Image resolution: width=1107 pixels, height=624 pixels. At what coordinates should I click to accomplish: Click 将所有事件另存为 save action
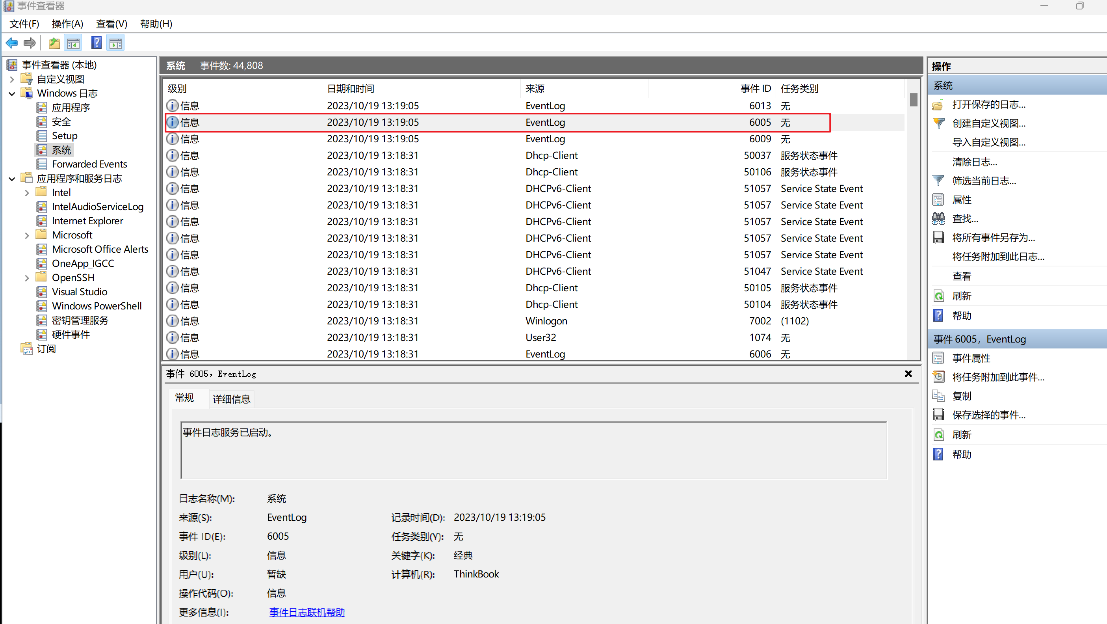point(993,238)
